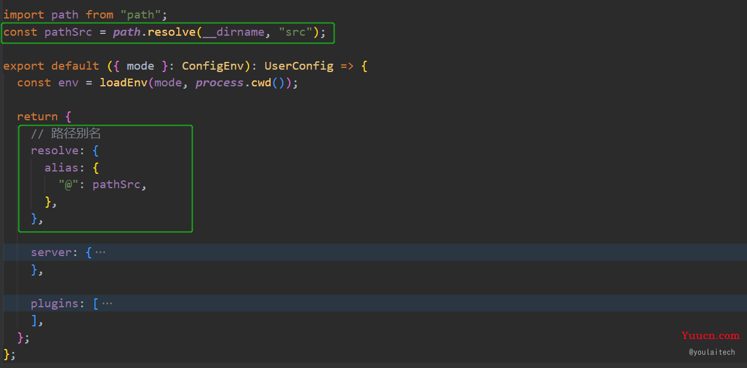Screen dimensions: 747x368
Task: Click the process identifier in loadEnv
Action: coord(219,83)
